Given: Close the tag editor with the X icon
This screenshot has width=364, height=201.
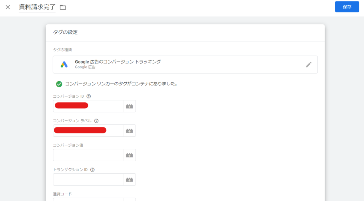Looking at the screenshot, I should point(8,7).
